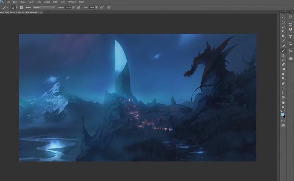This screenshot has width=294, height=181.
Task: Toggle pressure for opacity
Action: (x=79, y=7)
